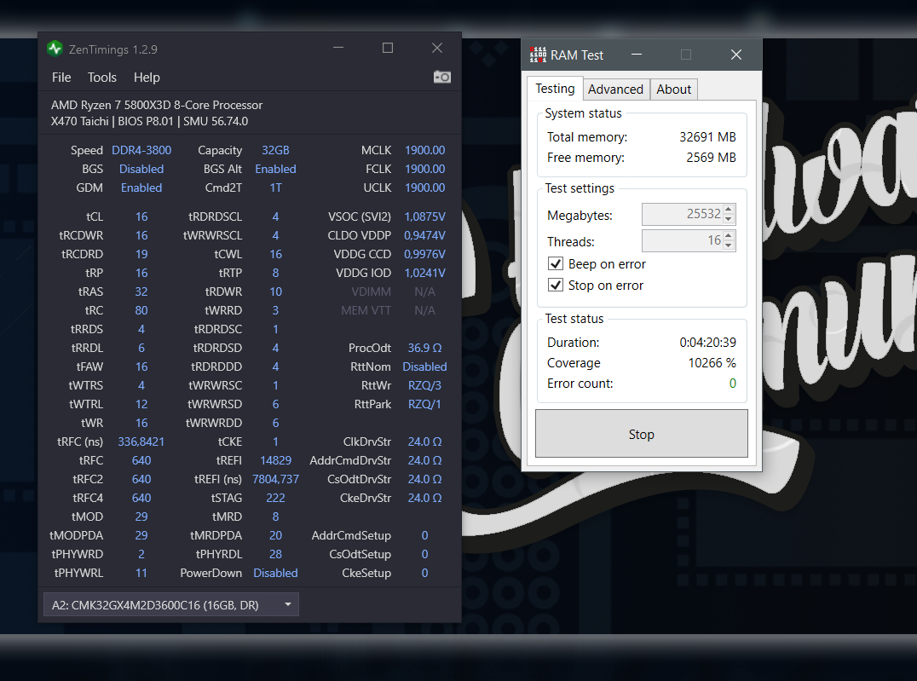Viewport: 917px width, 681px height.
Task: Take a screenshot with ZenTimings camera icon
Action: [x=442, y=78]
